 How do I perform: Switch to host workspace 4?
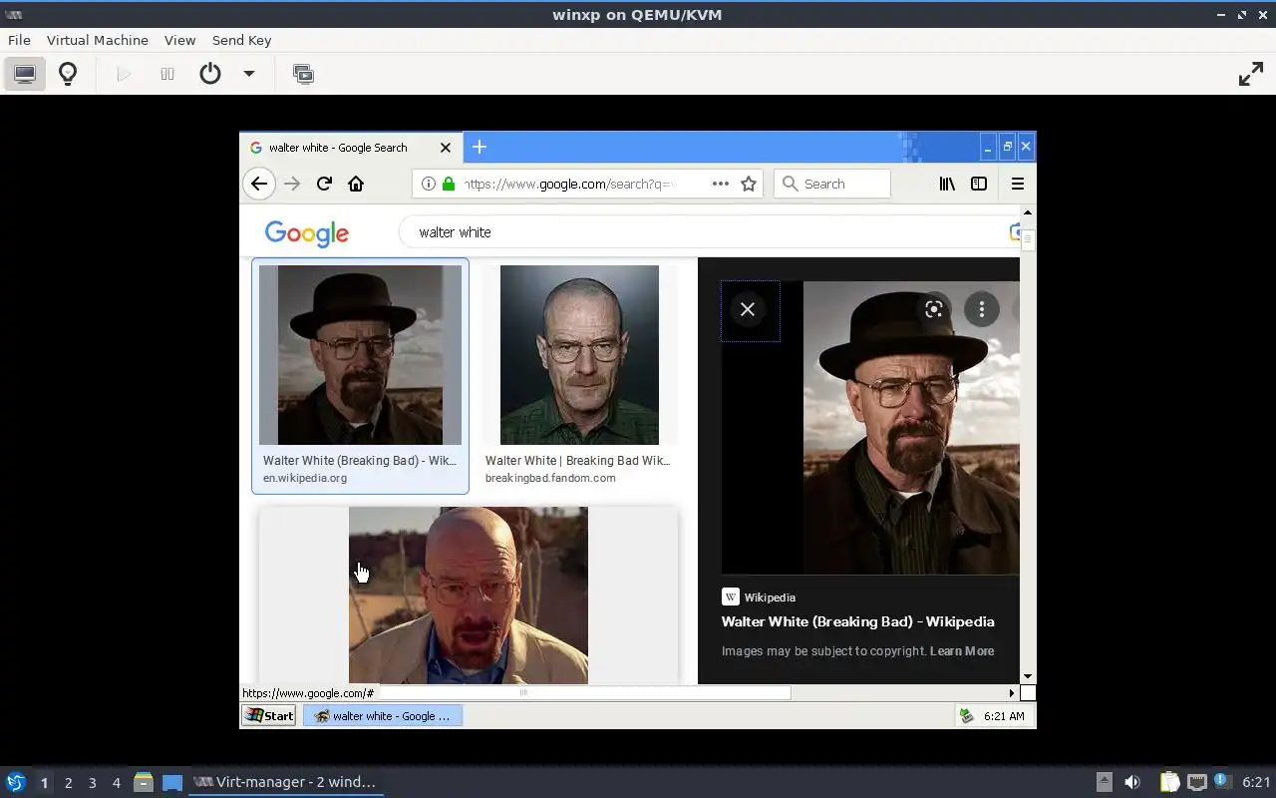(x=116, y=783)
